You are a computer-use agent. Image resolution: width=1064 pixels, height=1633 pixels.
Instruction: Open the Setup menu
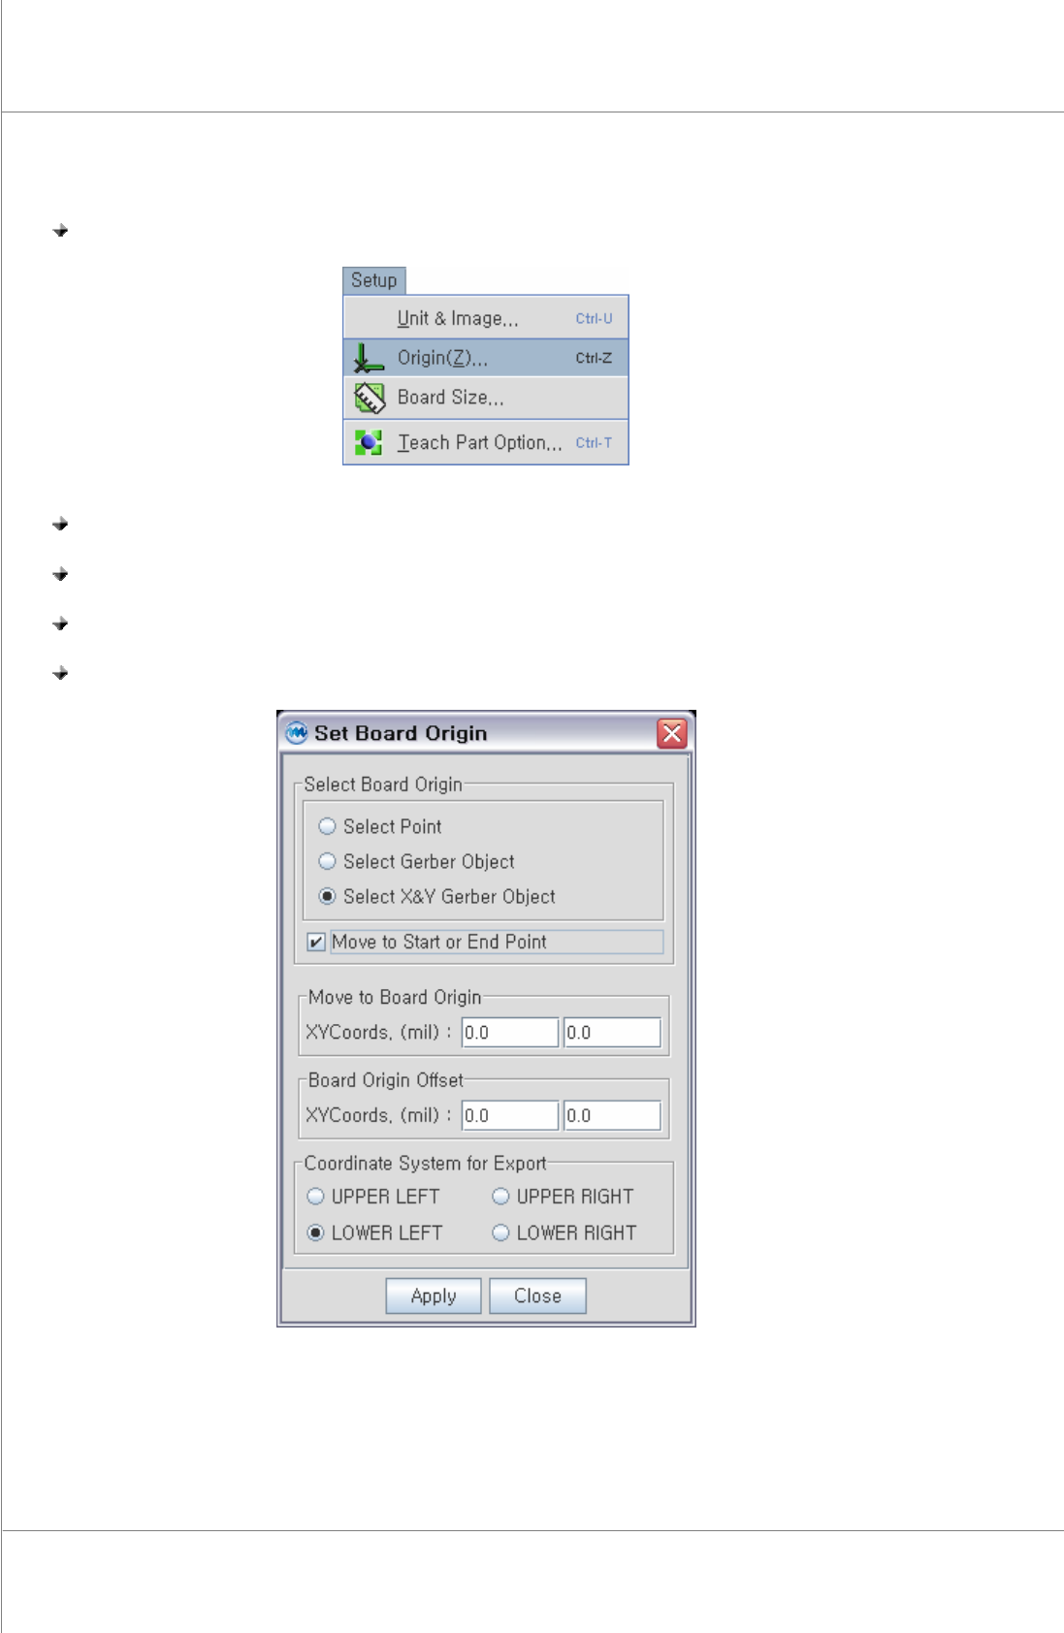pyautogui.click(x=374, y=280)
